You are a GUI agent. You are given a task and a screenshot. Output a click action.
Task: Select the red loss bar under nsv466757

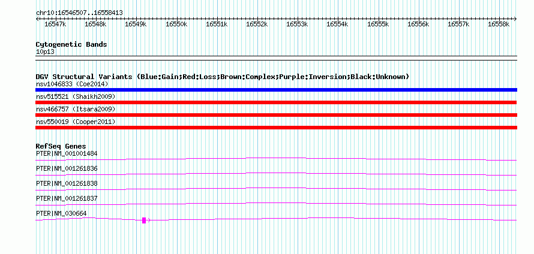pyautogui.click(x=276, y=115)
